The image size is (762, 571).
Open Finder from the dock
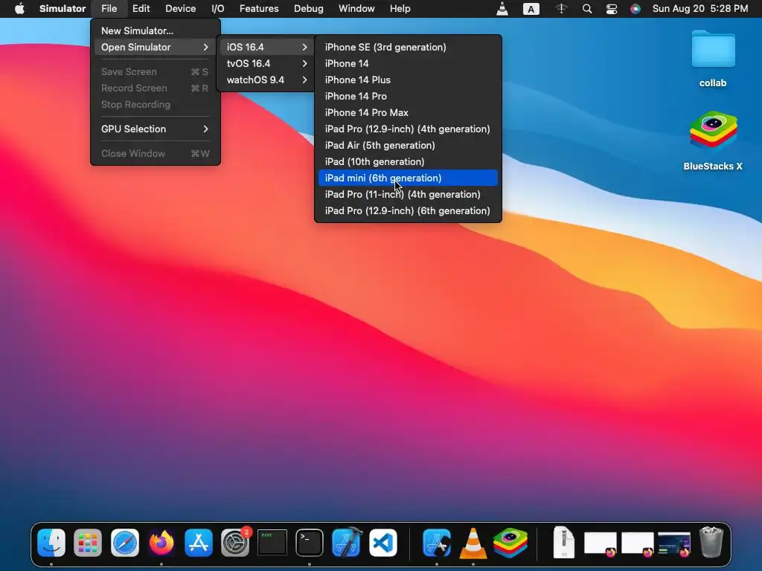[x=51, y=542]
